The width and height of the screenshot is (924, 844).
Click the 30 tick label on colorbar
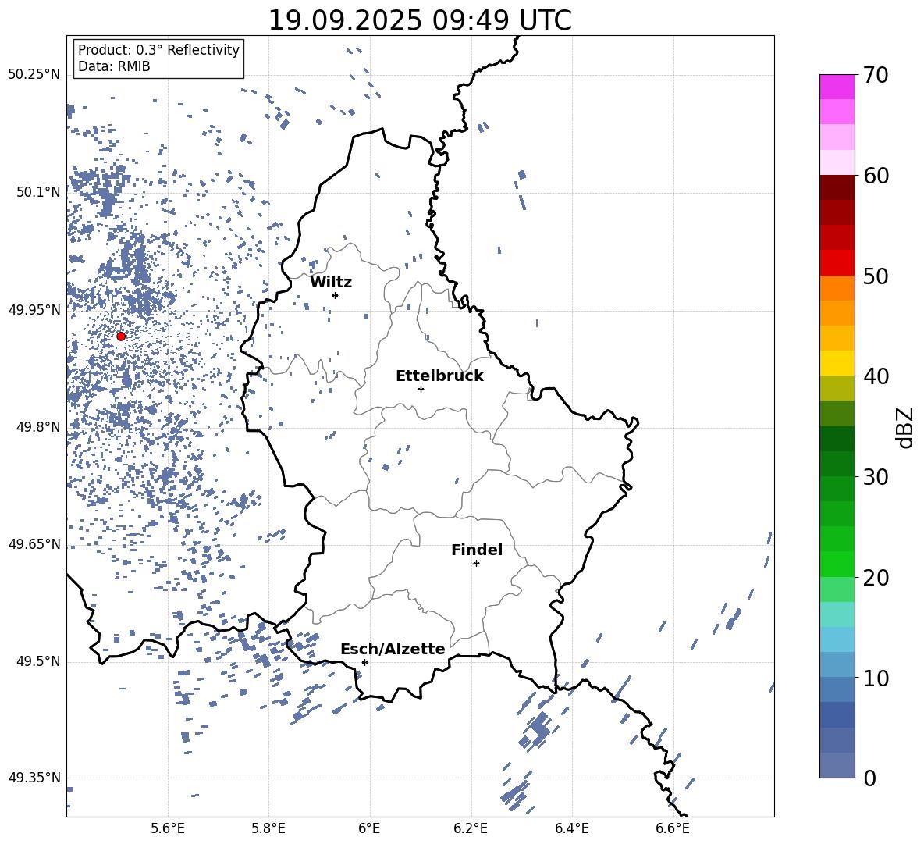tap(876, 476)
